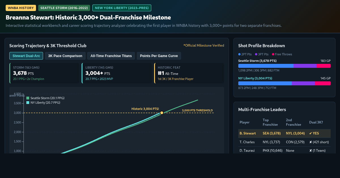Click the pink Free Throws legend dot
Viewport: 340px width, 178px height.
(x=273, y=54)
